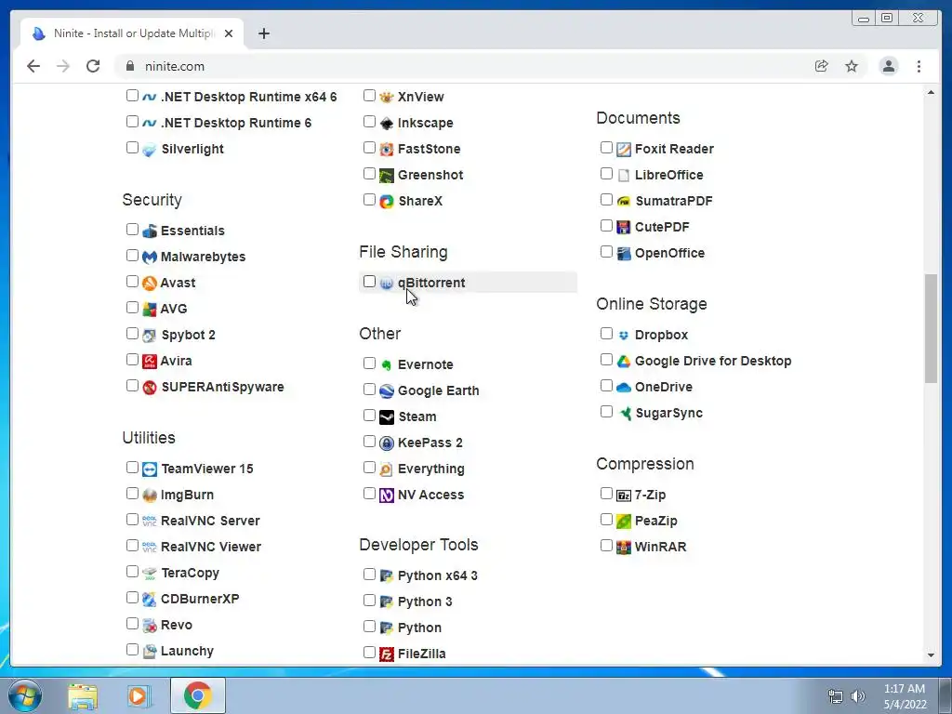The width and height of the screenshot is (952, 714).
Task: Click the TeamViewer 15 icon
Action: click(x=150, y=469)
